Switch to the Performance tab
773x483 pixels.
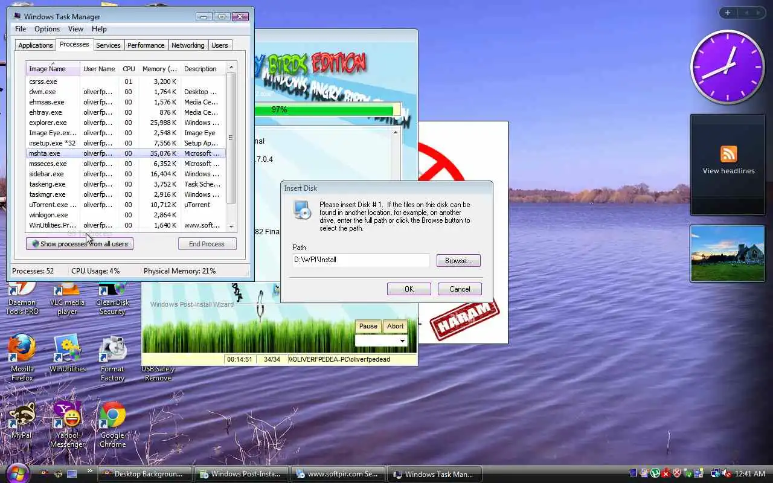(x=146, y=45)
